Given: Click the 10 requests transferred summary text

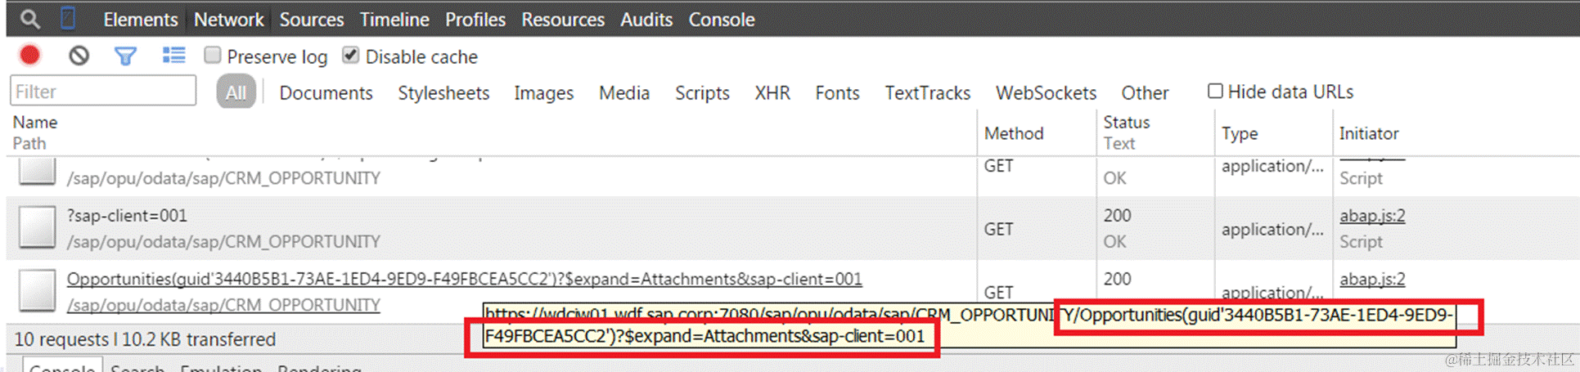Looking at the screenshot, I should click(145, 338).
